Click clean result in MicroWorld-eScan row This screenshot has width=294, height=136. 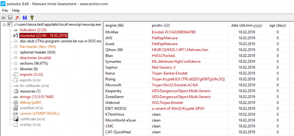click(156, 120)
